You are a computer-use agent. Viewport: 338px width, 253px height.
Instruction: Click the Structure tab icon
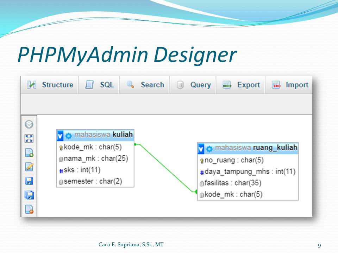pyautogui.click(x=32, y=85)
